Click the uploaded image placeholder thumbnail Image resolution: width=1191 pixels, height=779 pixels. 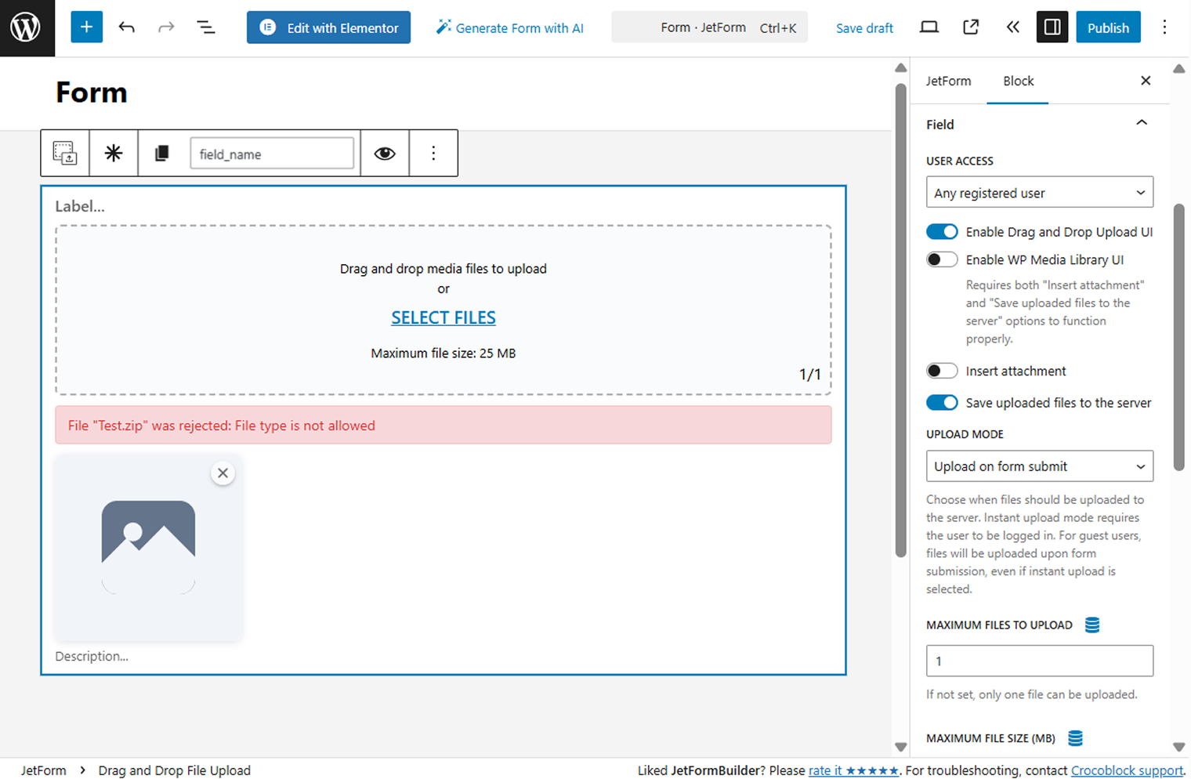point(148,547)
